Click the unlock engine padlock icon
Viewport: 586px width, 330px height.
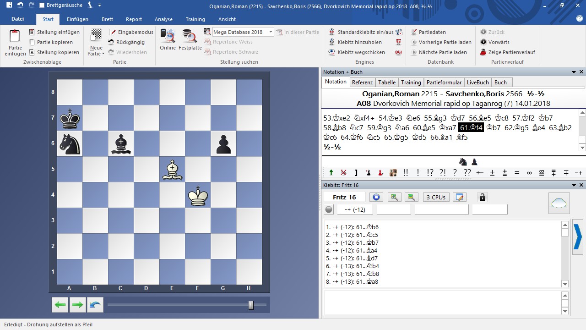point(482,197)
